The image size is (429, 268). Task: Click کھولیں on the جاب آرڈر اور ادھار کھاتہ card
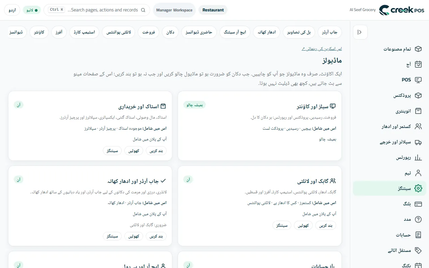134,236
